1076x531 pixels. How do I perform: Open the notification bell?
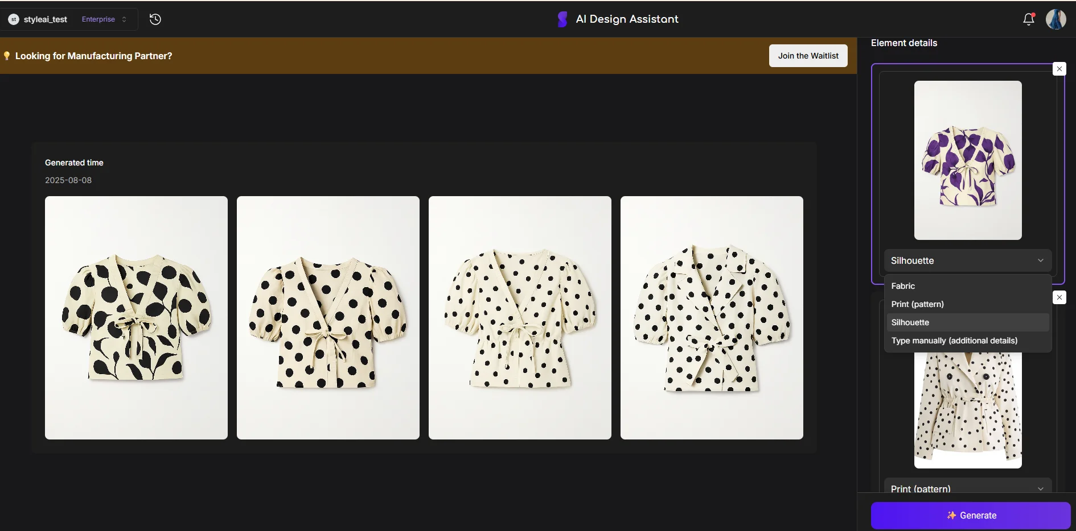[1028, 19]
